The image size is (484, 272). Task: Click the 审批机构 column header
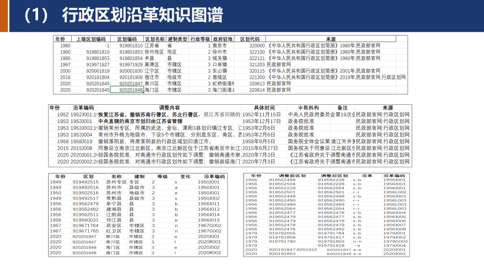308,107
